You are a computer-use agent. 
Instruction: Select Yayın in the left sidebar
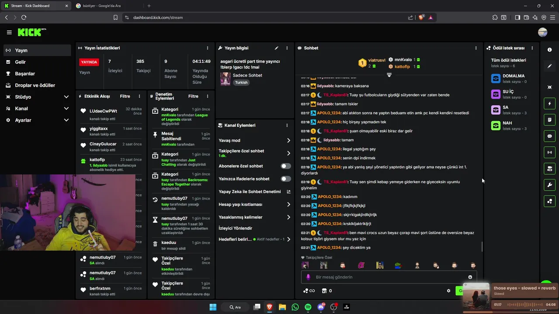tap(37, 50)
